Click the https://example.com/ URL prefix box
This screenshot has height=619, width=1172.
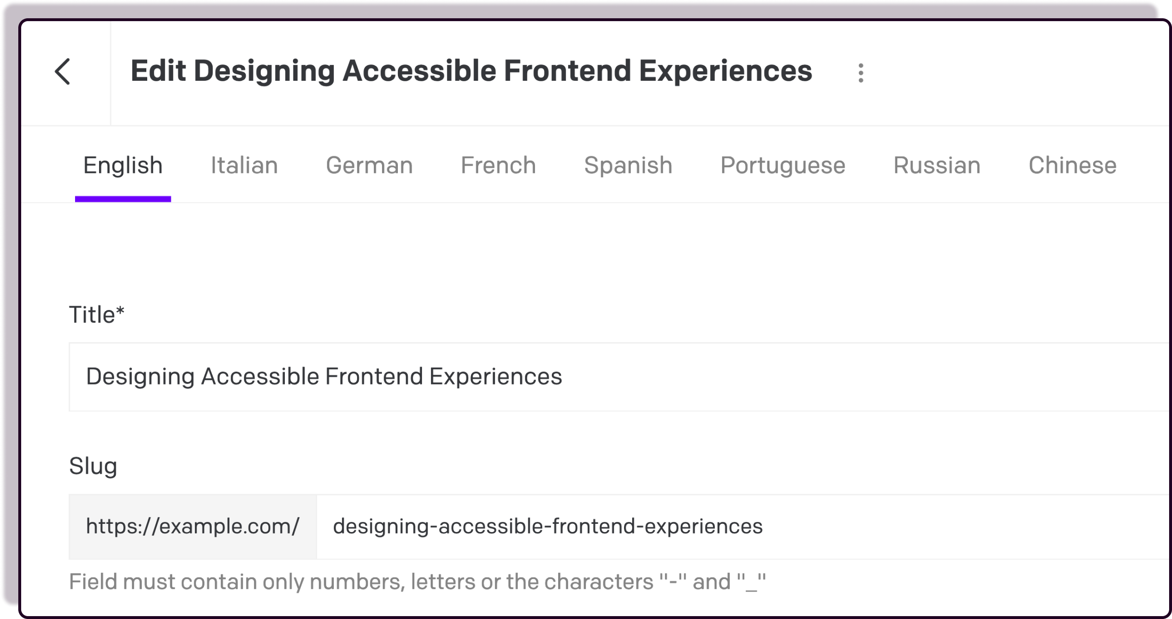(x=192, y=527)
